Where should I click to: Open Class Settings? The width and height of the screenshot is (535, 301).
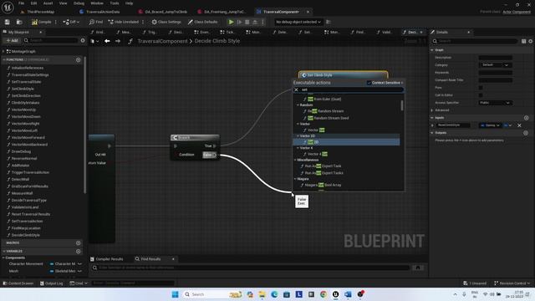166,22
